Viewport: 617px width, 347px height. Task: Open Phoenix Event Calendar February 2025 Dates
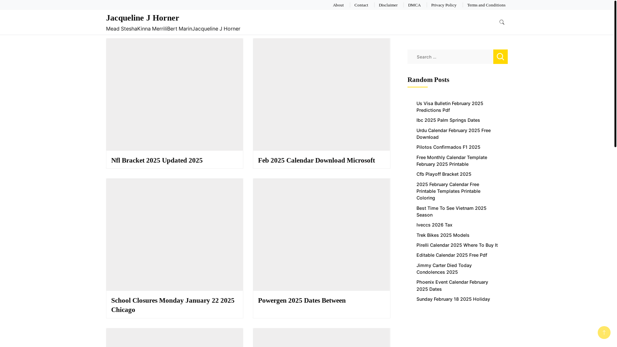(452, 286)
